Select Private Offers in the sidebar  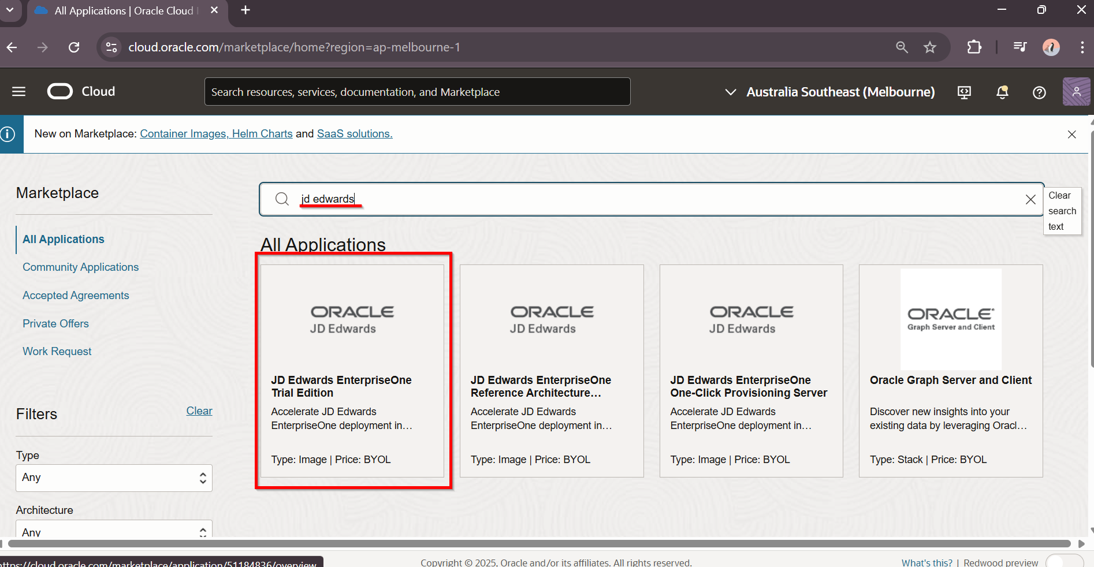click(x=55, y=323)
